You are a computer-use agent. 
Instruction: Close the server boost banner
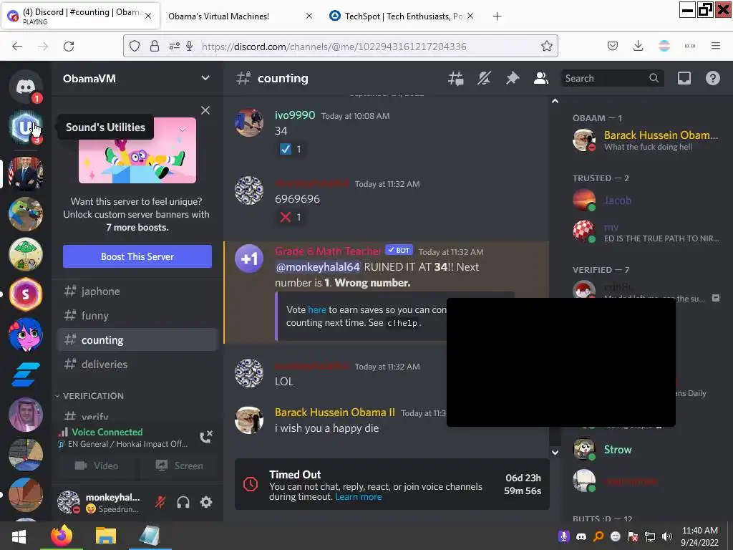205,110
